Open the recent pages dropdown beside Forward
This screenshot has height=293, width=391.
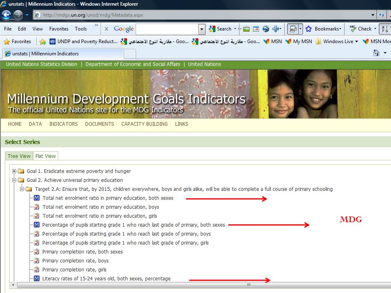27,15
